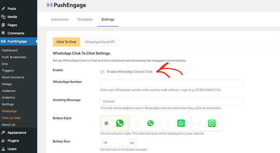Viewport: 280px width, 153px height.
Task: Switch to WhatsApp Cloud API tab
Action: coord(100,42)
